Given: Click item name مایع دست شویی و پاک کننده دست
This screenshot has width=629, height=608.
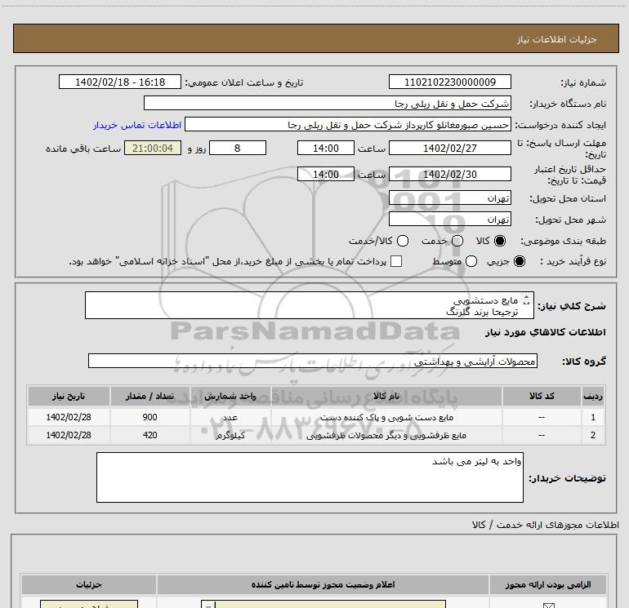Looking at the screenshot, I should tap(386, 417).
